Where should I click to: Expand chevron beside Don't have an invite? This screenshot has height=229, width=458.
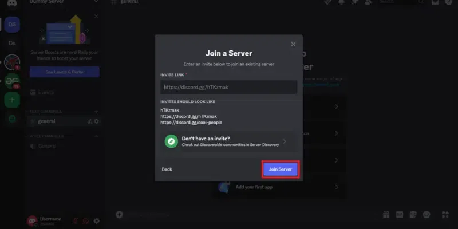(285, 141)
